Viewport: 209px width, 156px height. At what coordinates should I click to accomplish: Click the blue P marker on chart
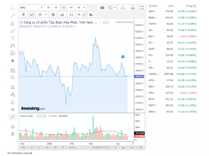coord(123,57)
